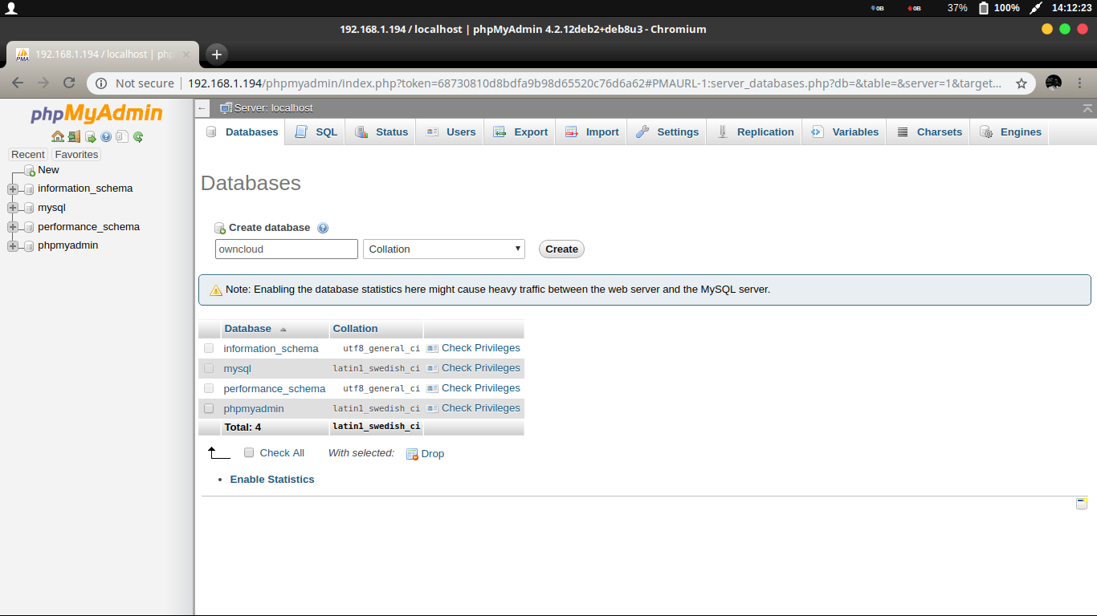Click the browser profile avatar icon
The width and height of the screenshot is (1097, 616).
coord(1054,83)
